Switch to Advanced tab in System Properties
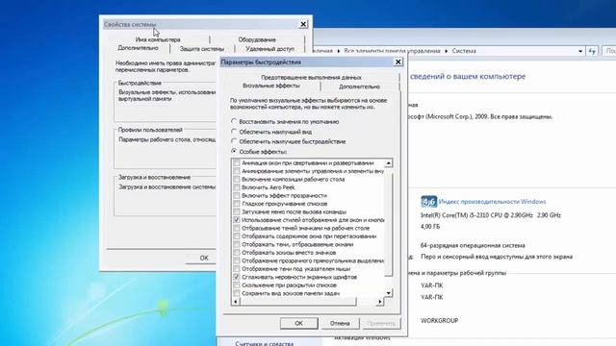The height and width of the screenshot is (346, 616). (x=138, y=48)
